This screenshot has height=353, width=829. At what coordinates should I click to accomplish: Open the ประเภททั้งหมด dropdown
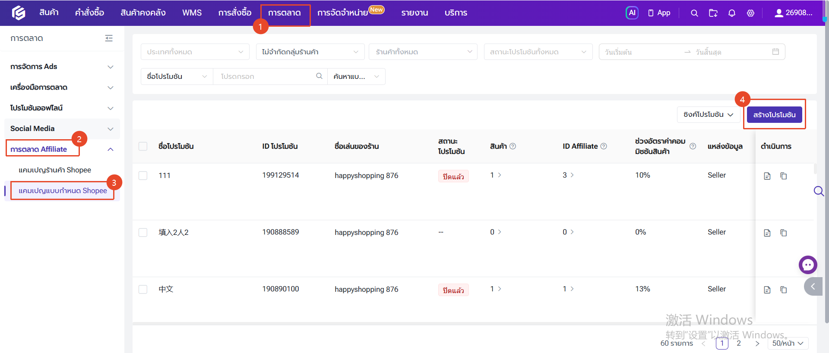click(195, 52)
